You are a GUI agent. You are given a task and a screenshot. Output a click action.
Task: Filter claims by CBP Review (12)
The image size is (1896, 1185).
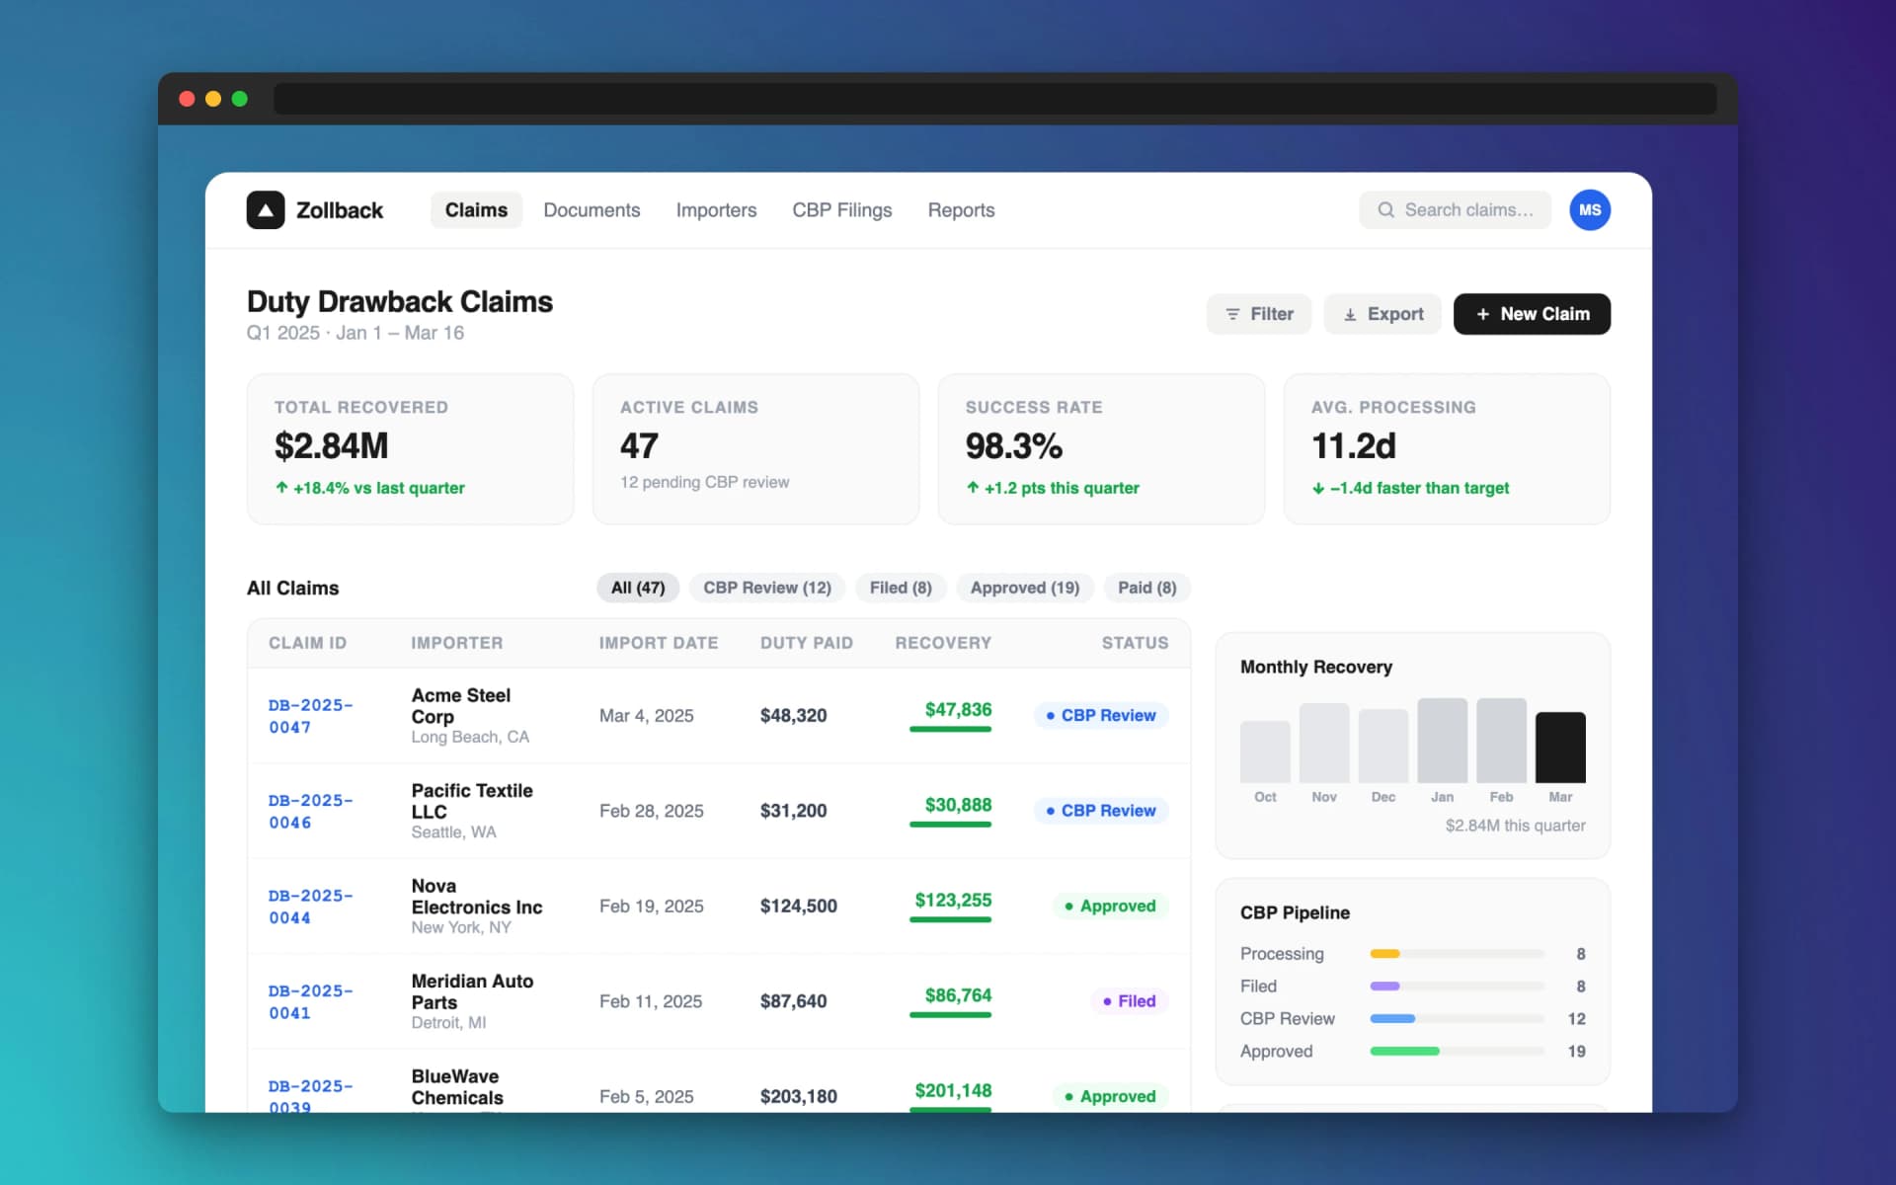pos(766,588)
